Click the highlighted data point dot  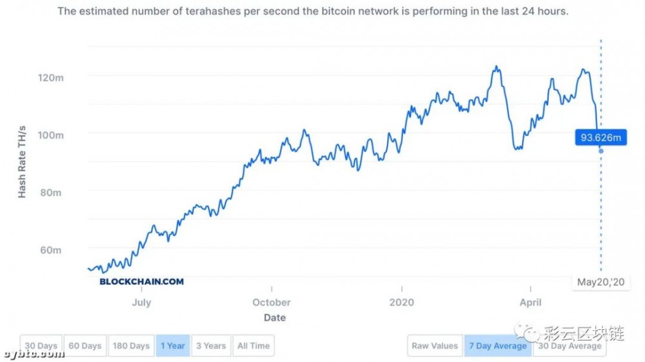pos(601,151)
